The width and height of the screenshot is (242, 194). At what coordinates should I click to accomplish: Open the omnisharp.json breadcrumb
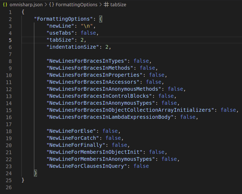(26, 5)
